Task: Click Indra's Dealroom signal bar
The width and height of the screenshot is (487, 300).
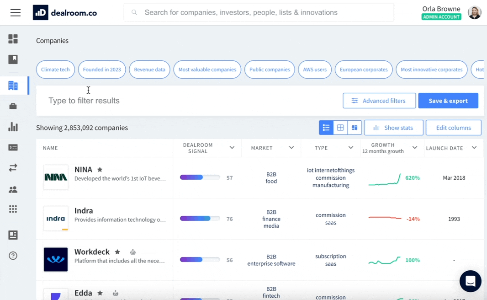Action: point(200,219)
